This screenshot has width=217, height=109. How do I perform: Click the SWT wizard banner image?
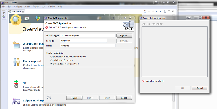pyautogui.click(x=128, y=25)
